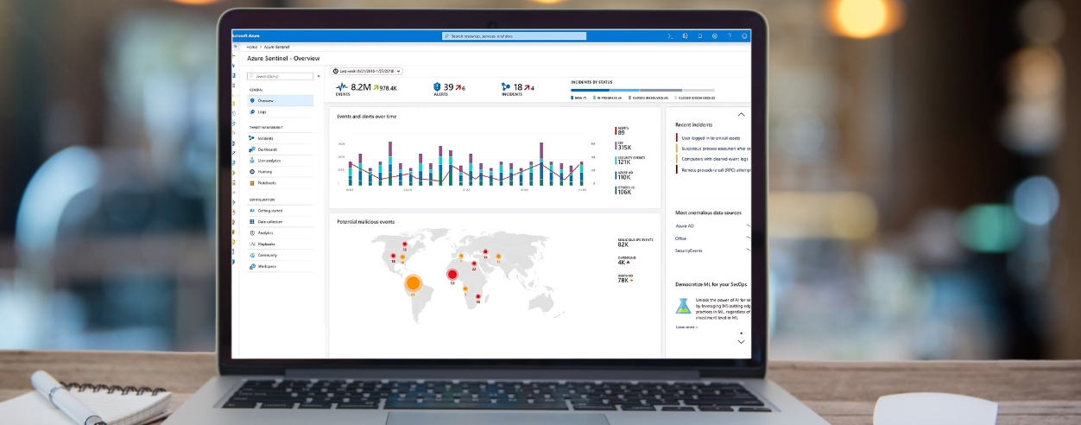Open the Suspicious process execution incident
This screenshot has height=425, width=1081.
pyautogui.click(x=714, y=148)
